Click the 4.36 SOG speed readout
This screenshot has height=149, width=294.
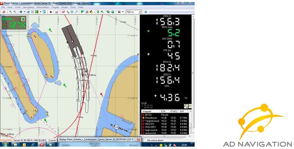pos(170,98)
